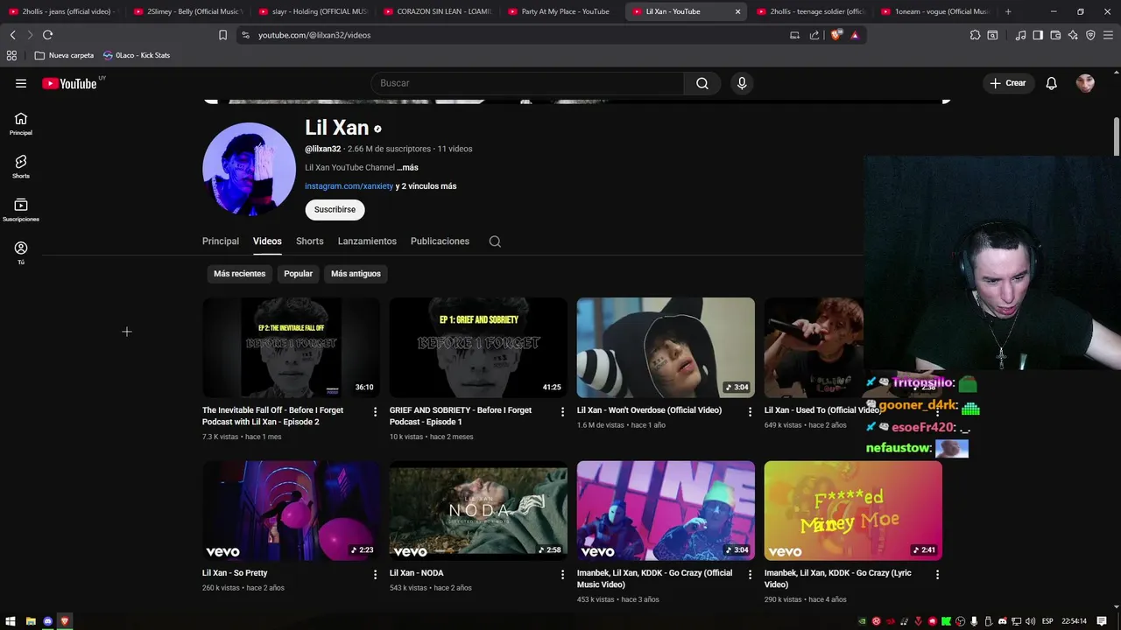Image resolution: width=1121 pixels, height=630 pixels.
Task: Search within the Lil Xan channel
Action: pos(495,241)
